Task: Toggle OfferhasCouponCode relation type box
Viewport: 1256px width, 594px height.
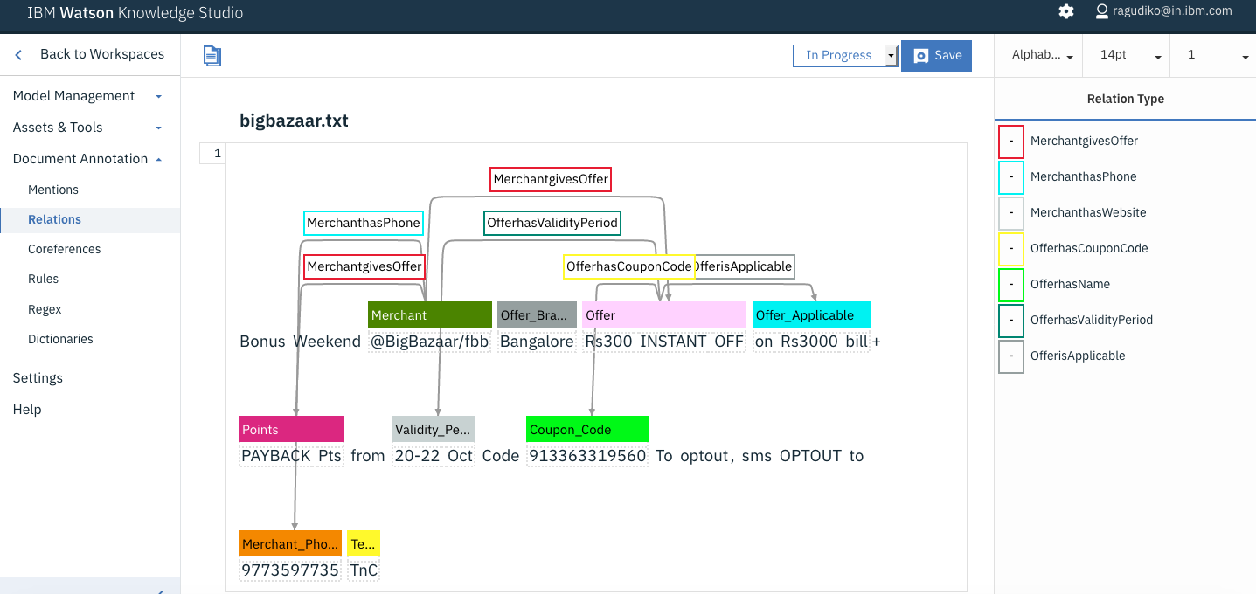Action: coord(1011,248)
